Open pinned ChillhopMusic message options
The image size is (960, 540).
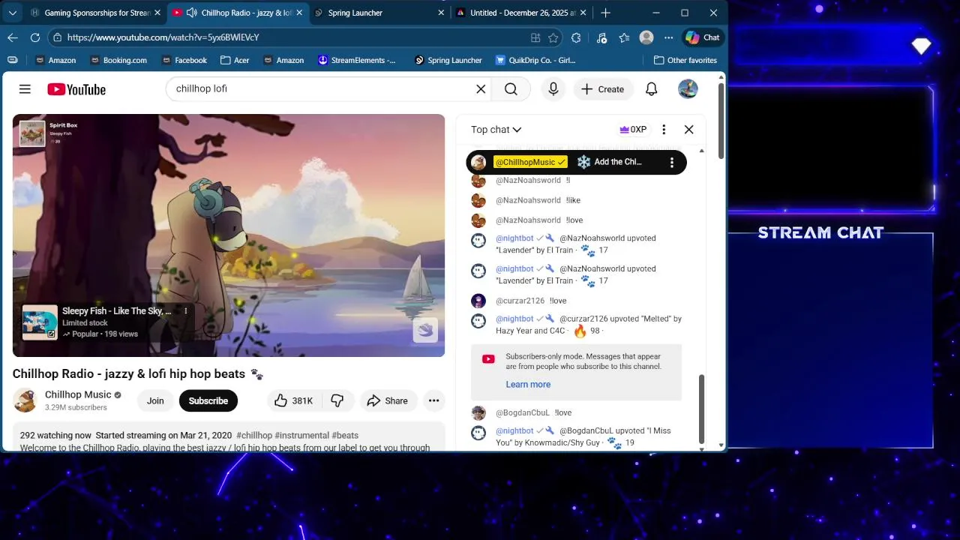tap(671, 162)
